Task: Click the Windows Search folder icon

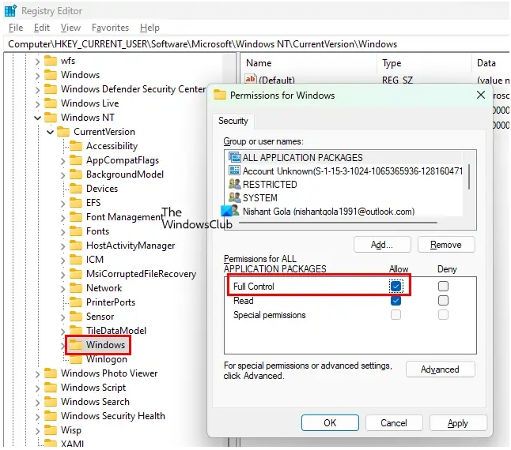Action: click(x=51, y=402)
